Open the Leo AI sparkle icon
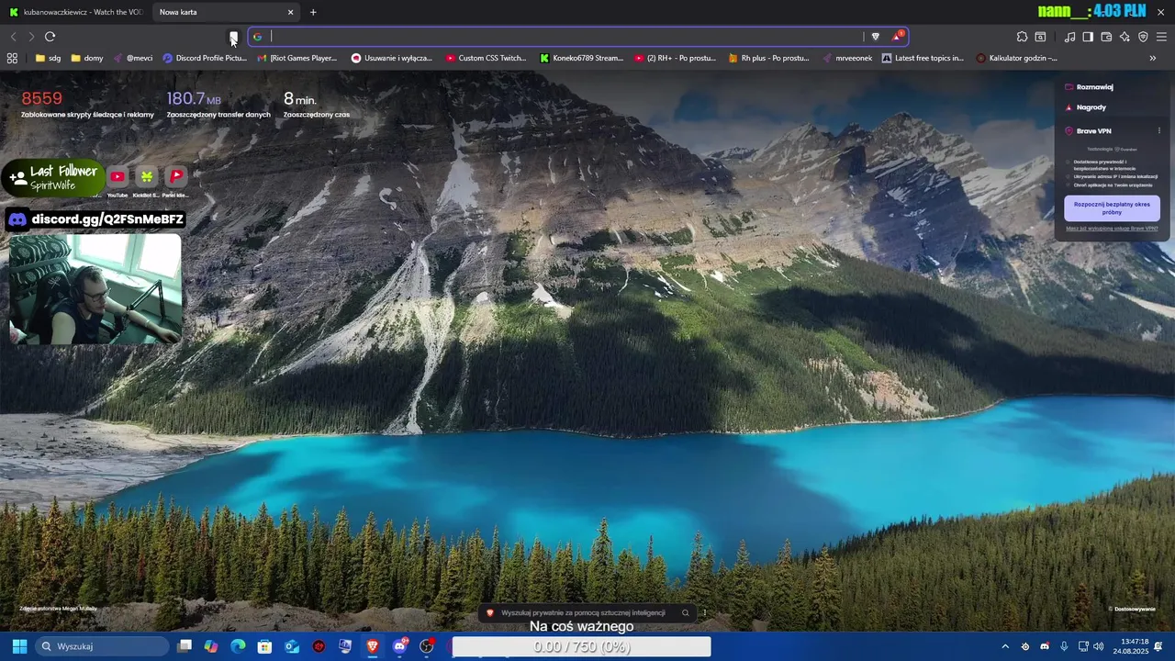This screenshot has height=661, width=1175. point(1125,37)
